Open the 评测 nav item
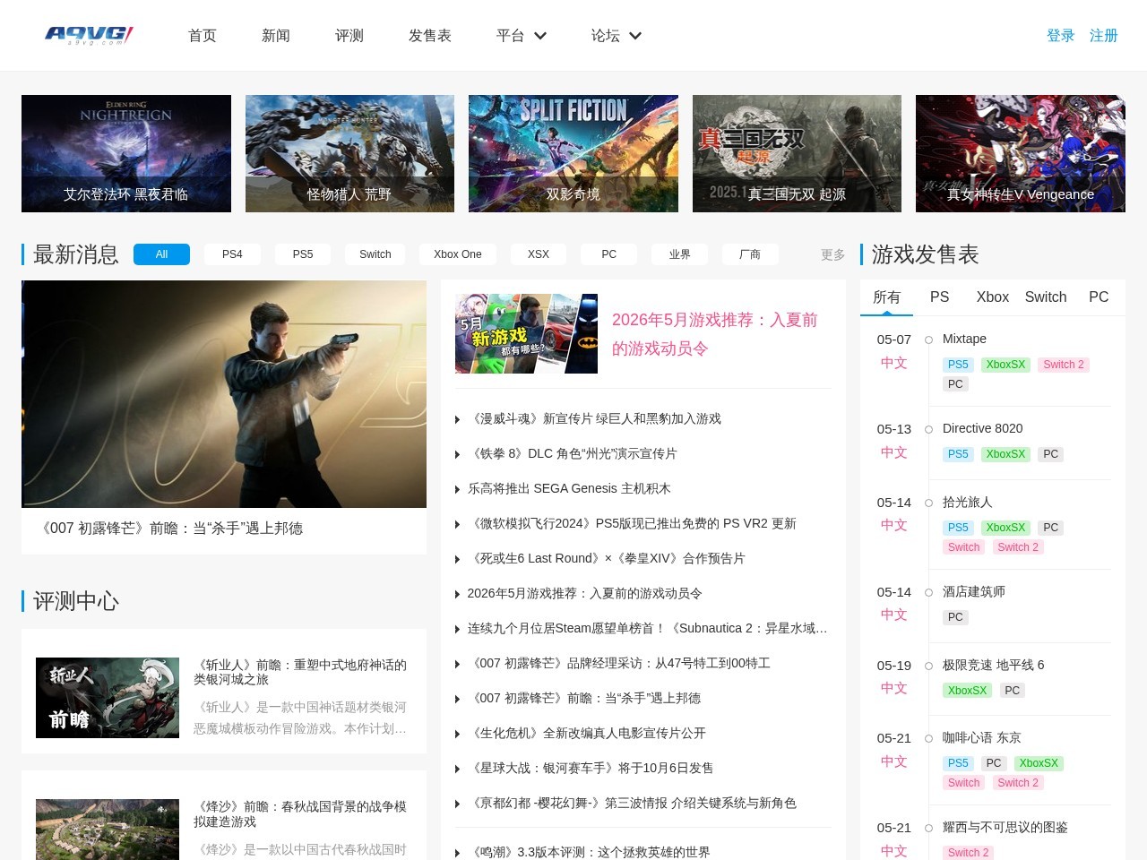Image resolution: width=1147 pixels, height=860 pixels. pos(349,36)
